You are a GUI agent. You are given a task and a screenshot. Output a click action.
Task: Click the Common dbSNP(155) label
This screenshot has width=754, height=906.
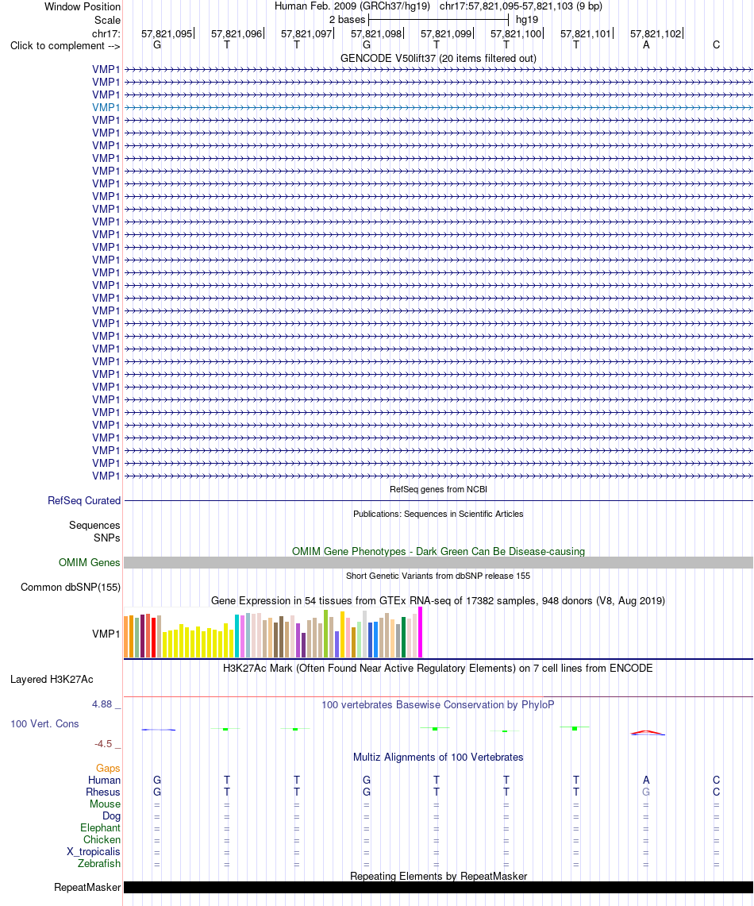[x=71, y=587]
